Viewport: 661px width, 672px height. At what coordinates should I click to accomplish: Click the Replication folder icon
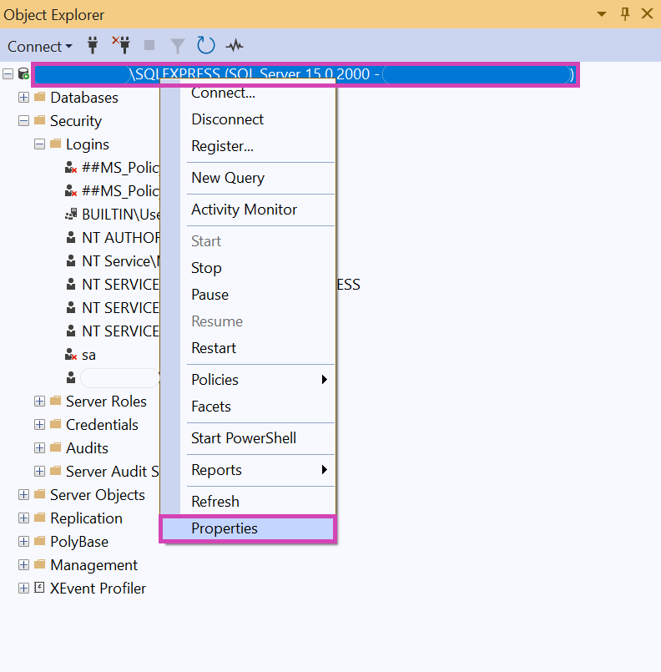tap(39, 517)
